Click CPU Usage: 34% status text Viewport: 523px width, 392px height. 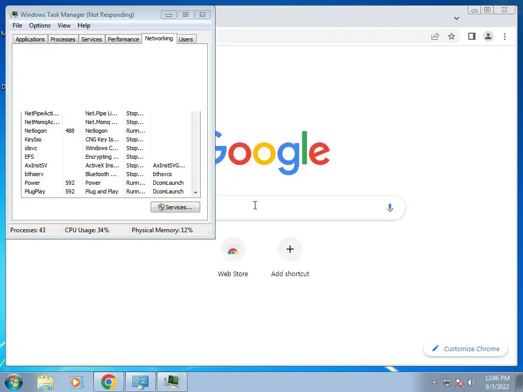87,230
